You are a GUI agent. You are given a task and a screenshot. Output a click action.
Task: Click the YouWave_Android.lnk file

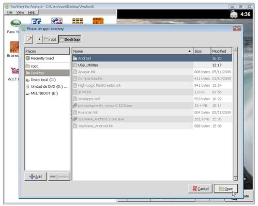(152, 126)
